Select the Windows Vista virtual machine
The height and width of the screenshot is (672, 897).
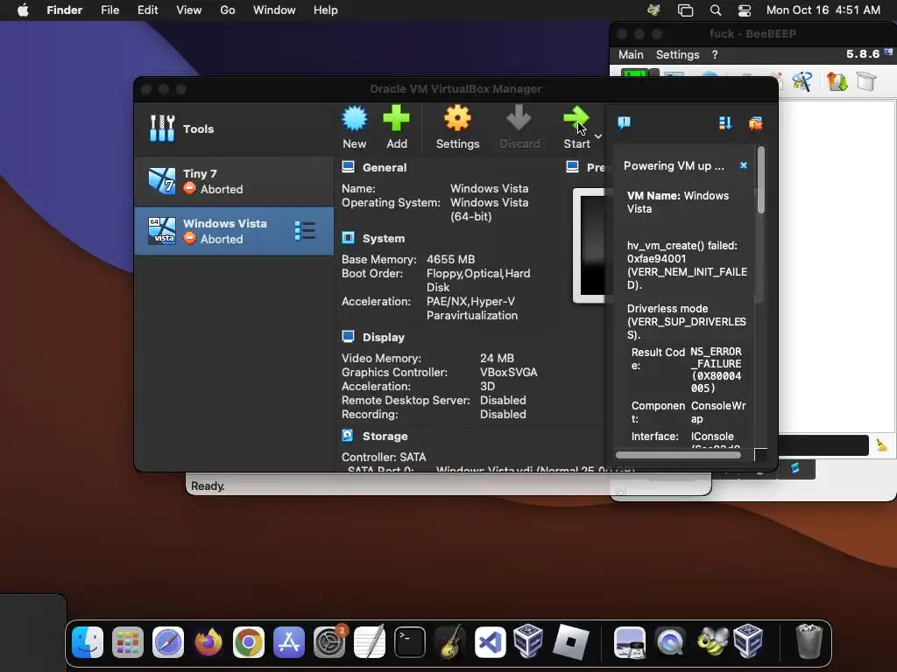(234, 231)
